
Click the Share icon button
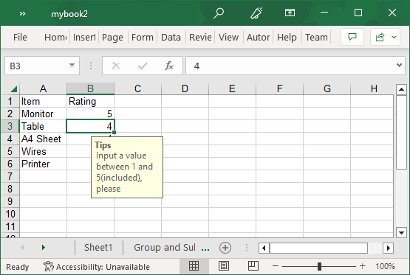(x=380, y=38)
